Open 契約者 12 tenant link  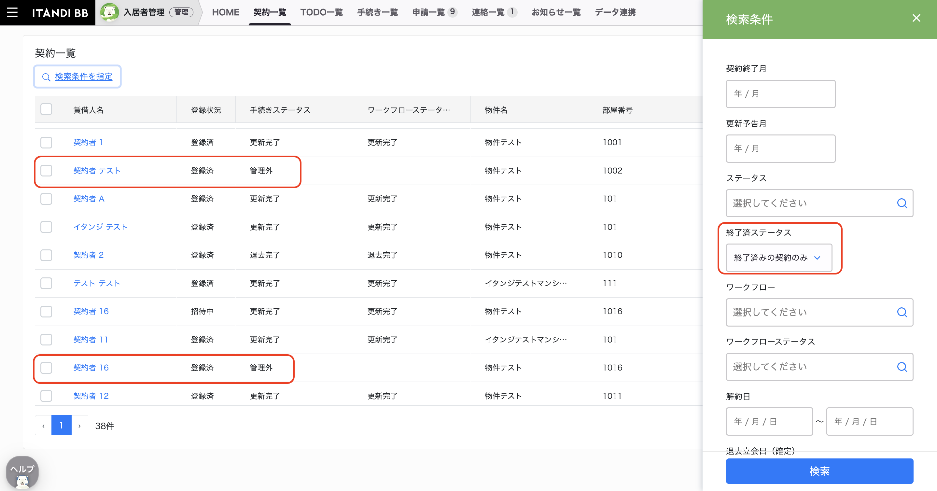click(x=91, y=396)
